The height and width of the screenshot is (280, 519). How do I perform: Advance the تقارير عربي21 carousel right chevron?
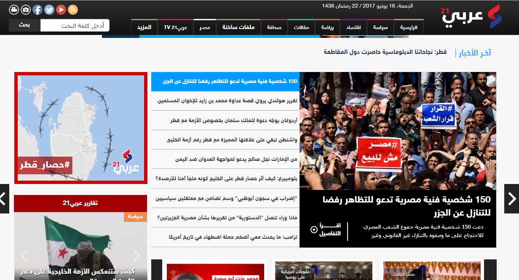pyautogui.click(x=137, y=256)
